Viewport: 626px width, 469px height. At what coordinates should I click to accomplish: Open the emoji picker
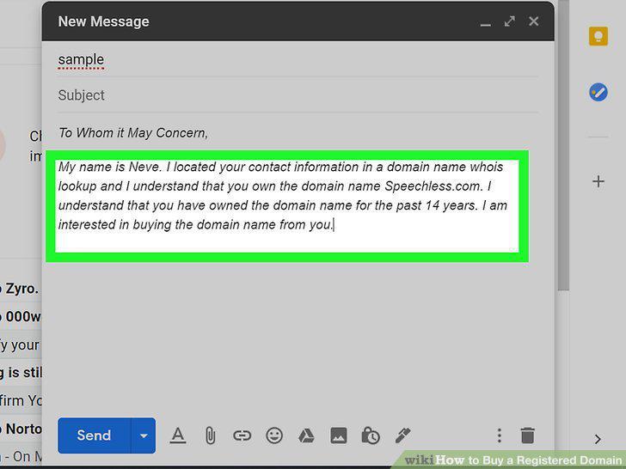click(274, 435)
